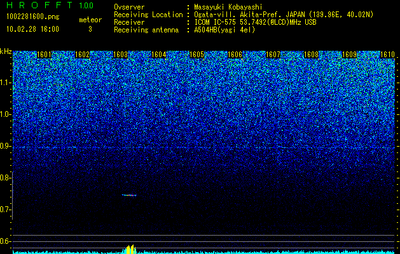Image resolution: width=400 pixels, height=254 pixels.
Task: Click the 1.1 kHz axis label
Action: coord(4,83)
